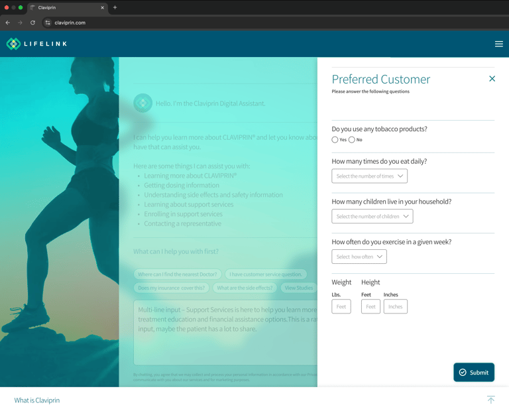
Task: Click the 'Preferred Customer' heading
Action: pyautogui.click(x=381, y=79)
